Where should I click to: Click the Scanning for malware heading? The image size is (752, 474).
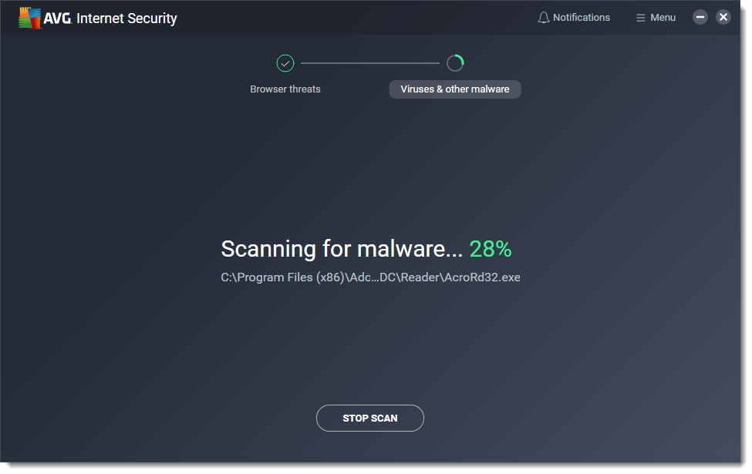(x=342, y=248)
